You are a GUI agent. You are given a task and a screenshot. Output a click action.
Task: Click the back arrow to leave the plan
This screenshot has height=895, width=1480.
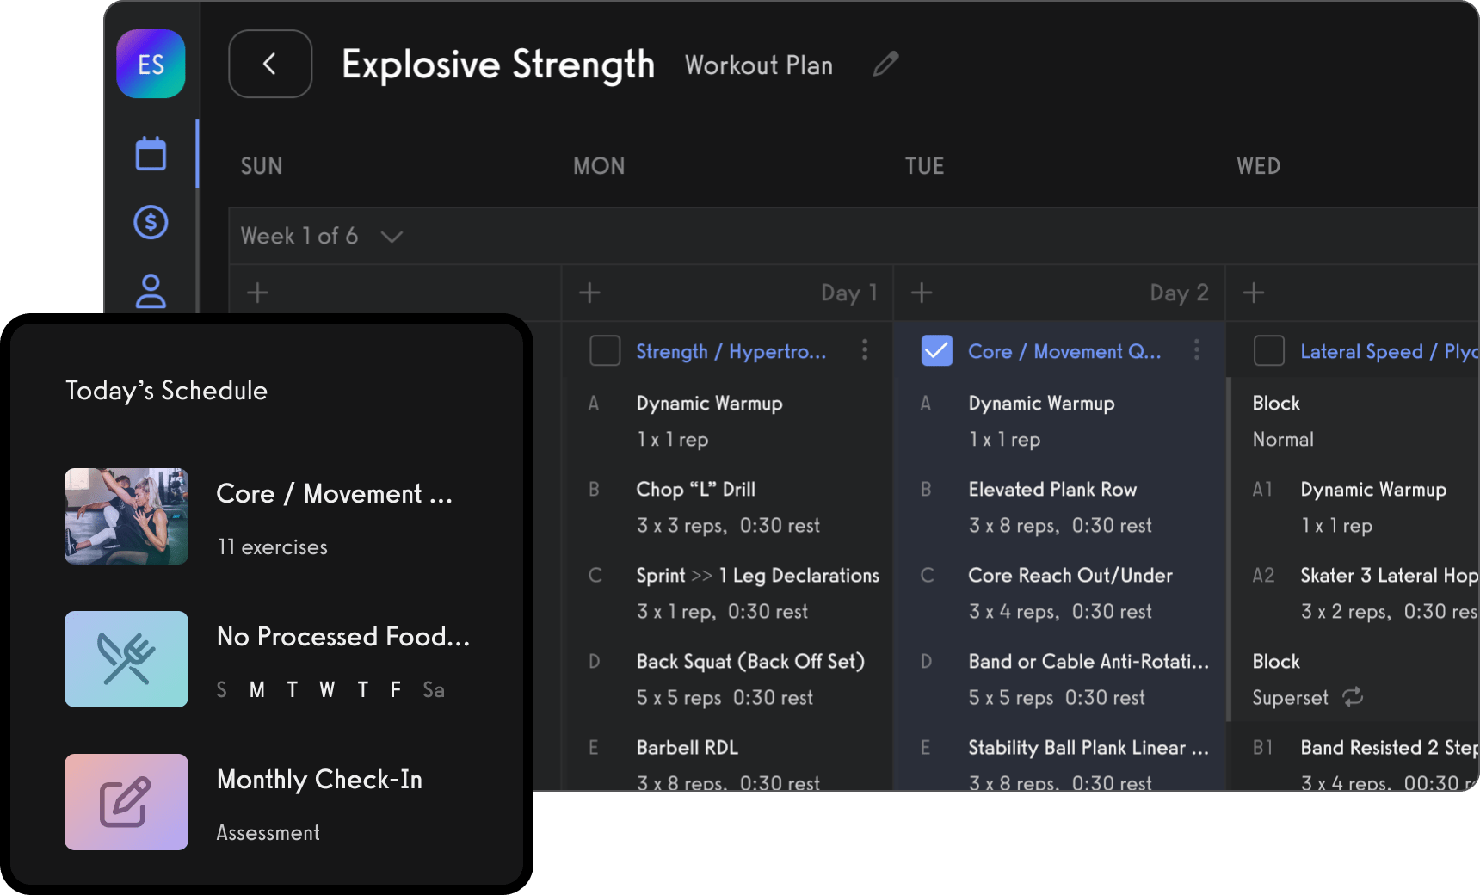(269, 64)
